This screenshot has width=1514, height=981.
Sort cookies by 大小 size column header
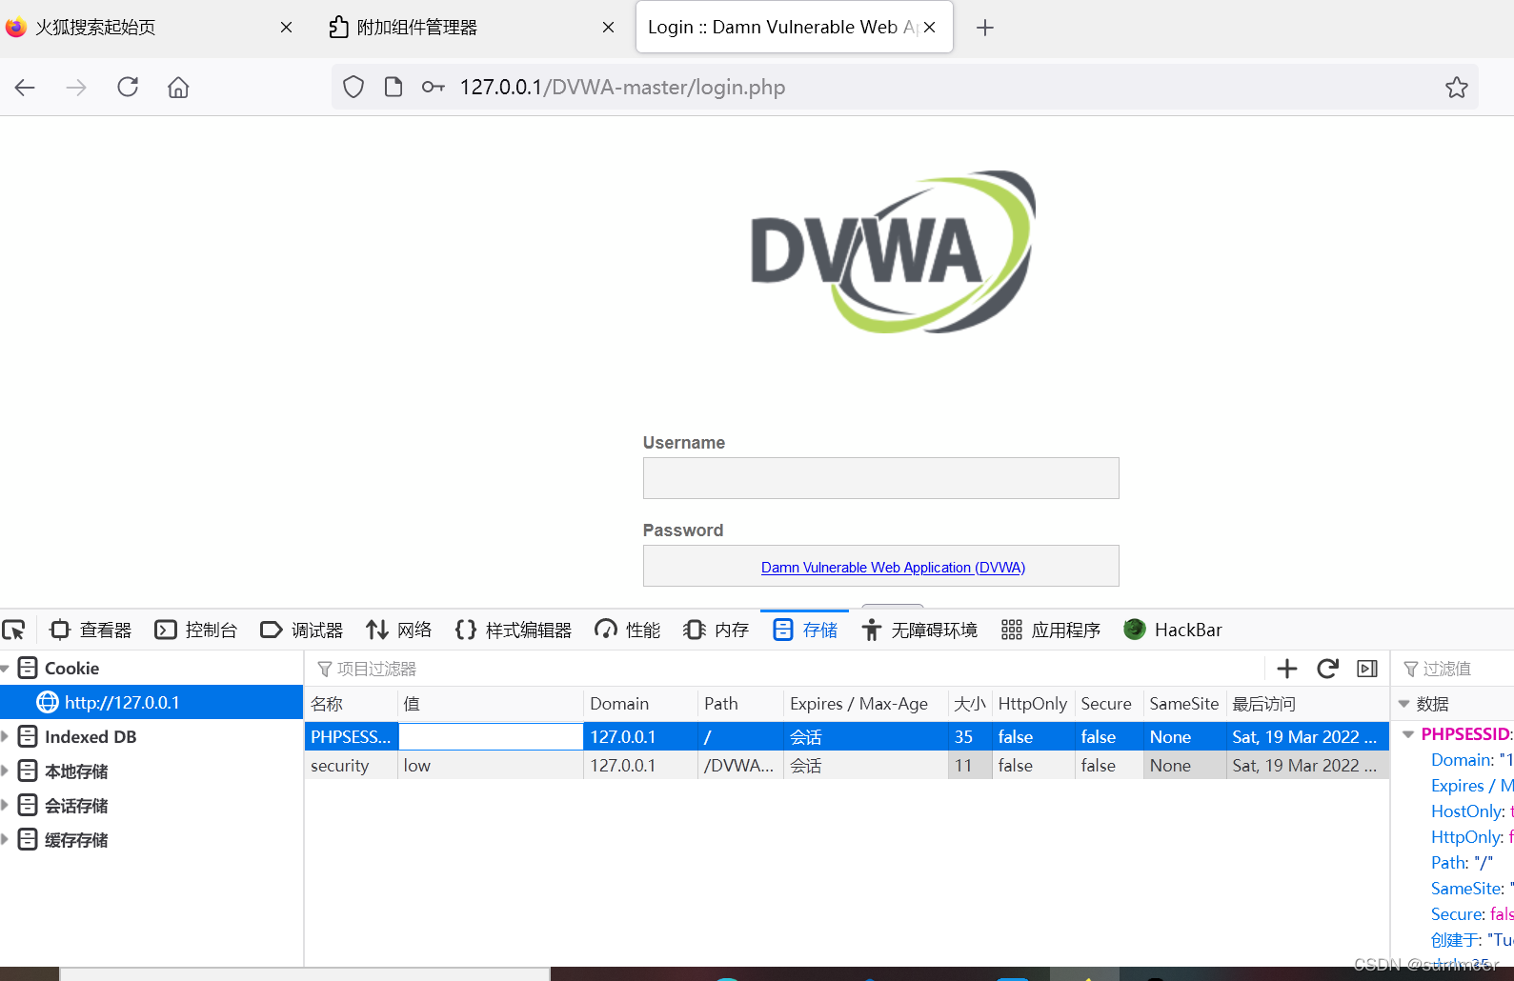pyautogui.click(x=970, y=704)
